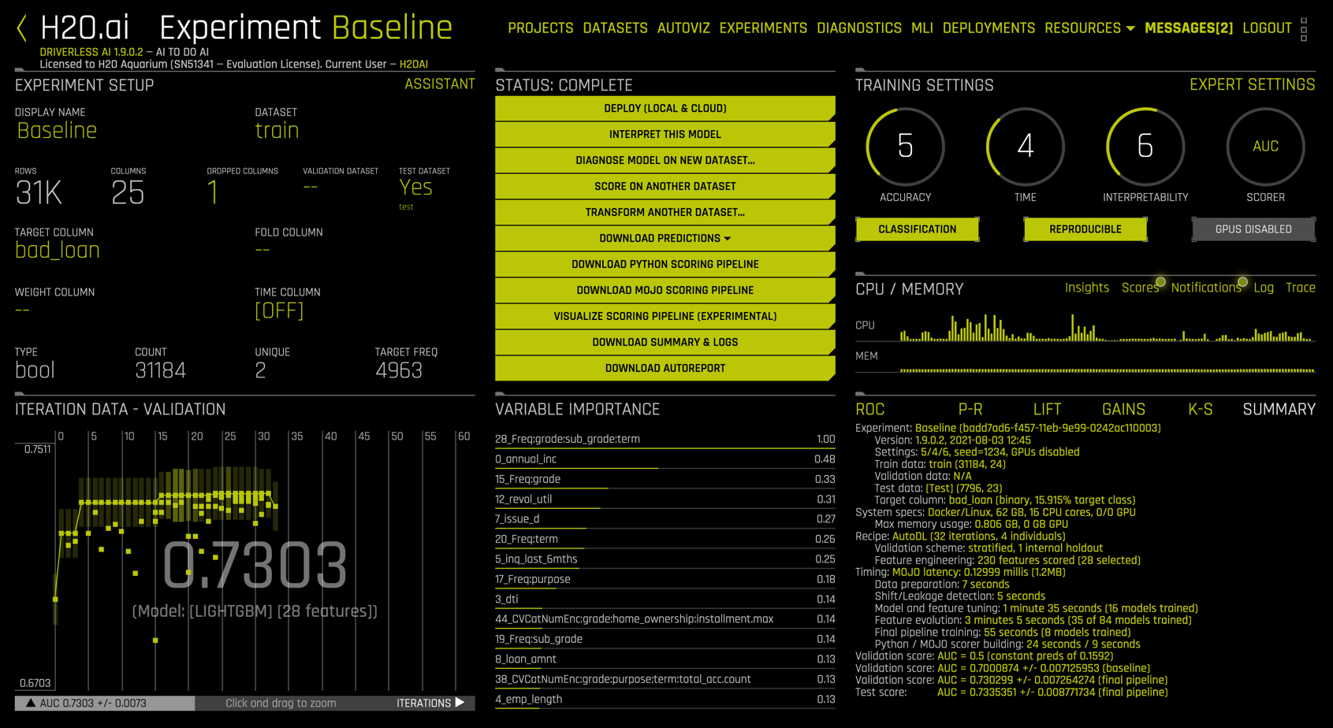Click the AUC triangle marker below the chart
Screen dimensions: 1333x728
[x=31, y=703]
